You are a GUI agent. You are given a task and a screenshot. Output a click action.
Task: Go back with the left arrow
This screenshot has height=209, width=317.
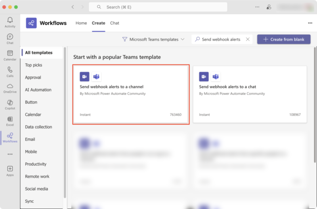click(x=73, y=7)
